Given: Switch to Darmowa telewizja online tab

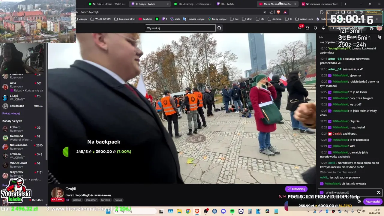Looking at the screenshot, I should (x=320, y=4).
